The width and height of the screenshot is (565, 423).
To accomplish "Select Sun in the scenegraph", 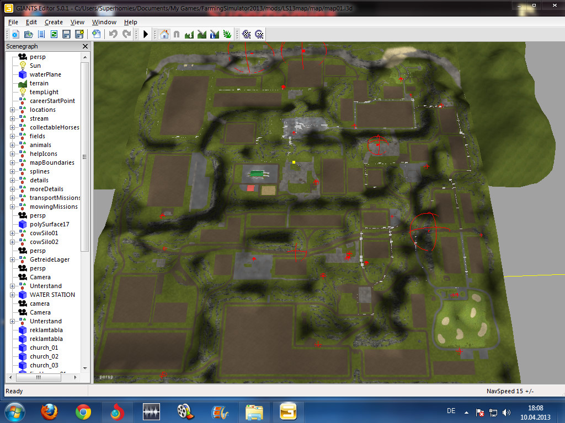I will click(x=35, y=66).
